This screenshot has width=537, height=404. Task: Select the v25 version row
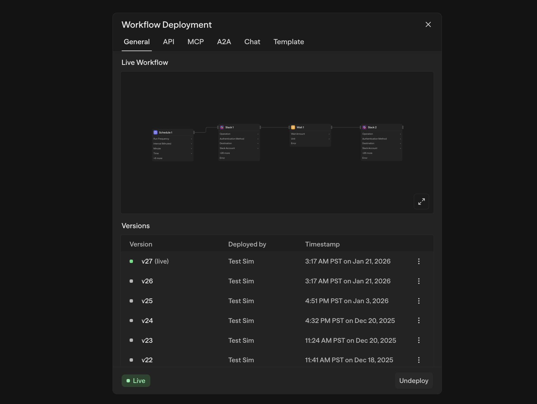241,301
